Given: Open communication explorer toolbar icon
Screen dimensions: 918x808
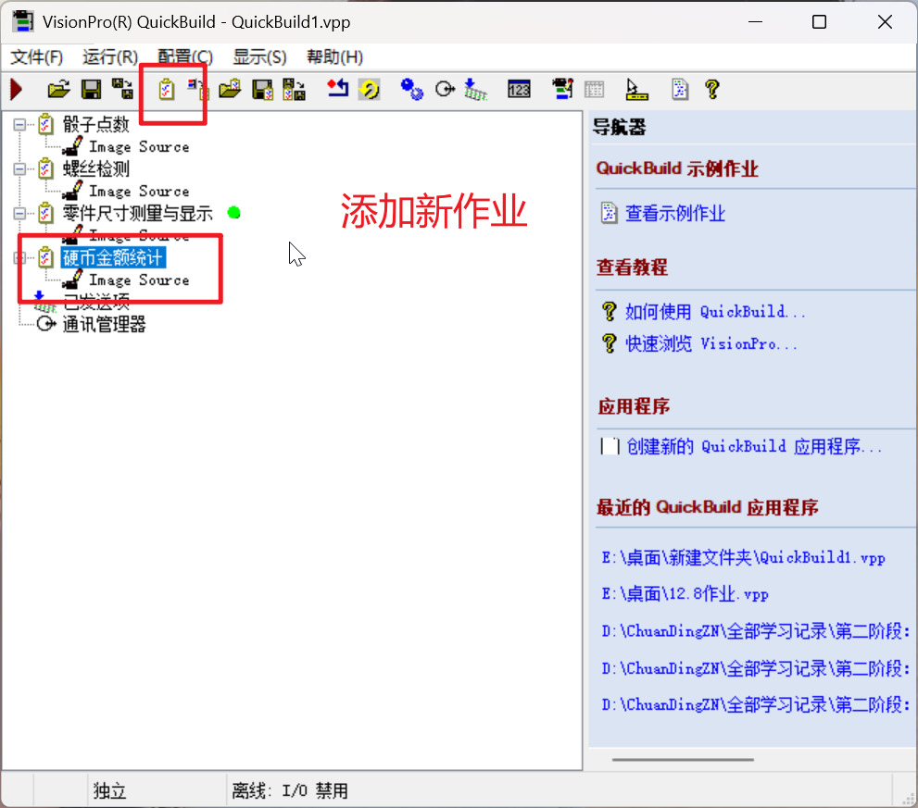Looking at the screenshot, I should click(x=445, y=90).
